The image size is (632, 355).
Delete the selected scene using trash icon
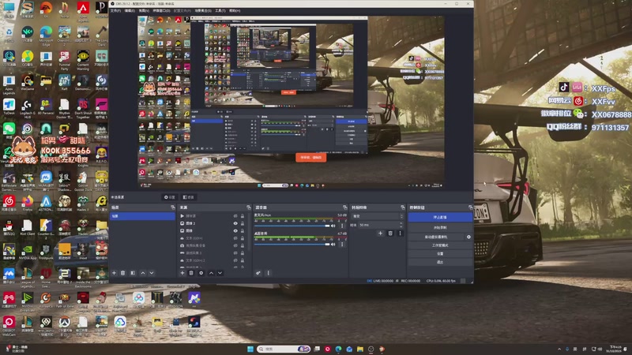tap(123, 273)
